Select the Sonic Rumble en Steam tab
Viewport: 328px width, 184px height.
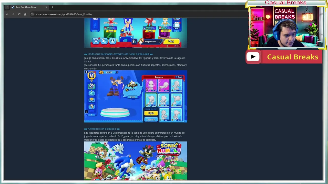pyautogui.click(x=29, y=7)
